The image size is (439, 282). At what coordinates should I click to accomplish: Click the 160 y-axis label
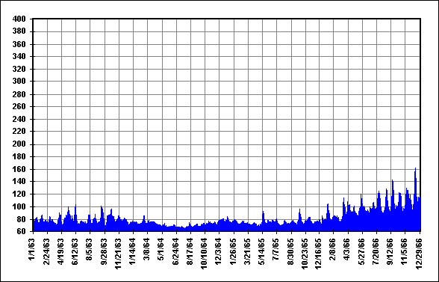(x=19, y=170)
